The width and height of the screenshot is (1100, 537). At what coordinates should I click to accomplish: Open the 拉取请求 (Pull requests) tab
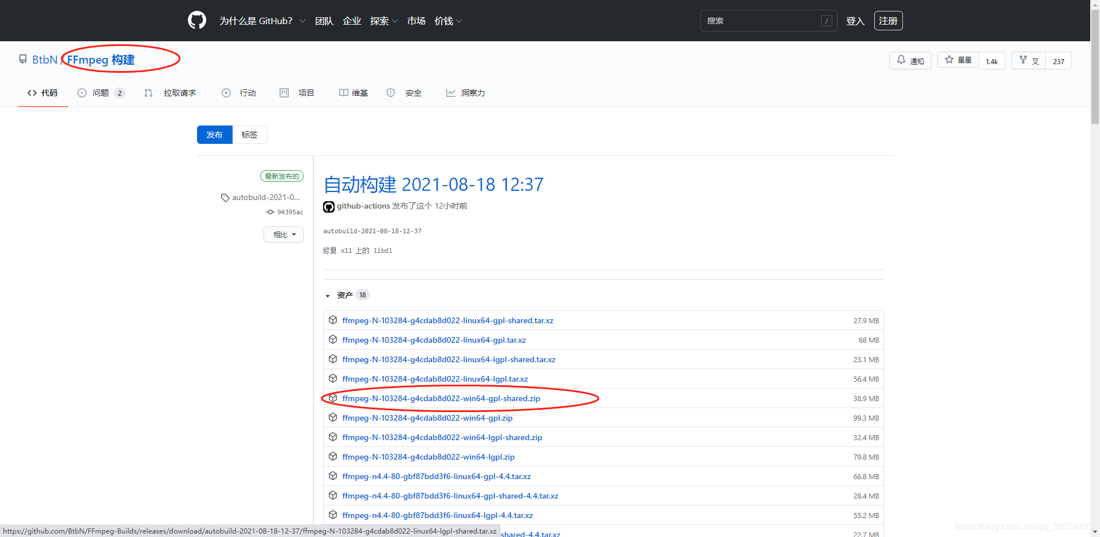pos(170,93)
